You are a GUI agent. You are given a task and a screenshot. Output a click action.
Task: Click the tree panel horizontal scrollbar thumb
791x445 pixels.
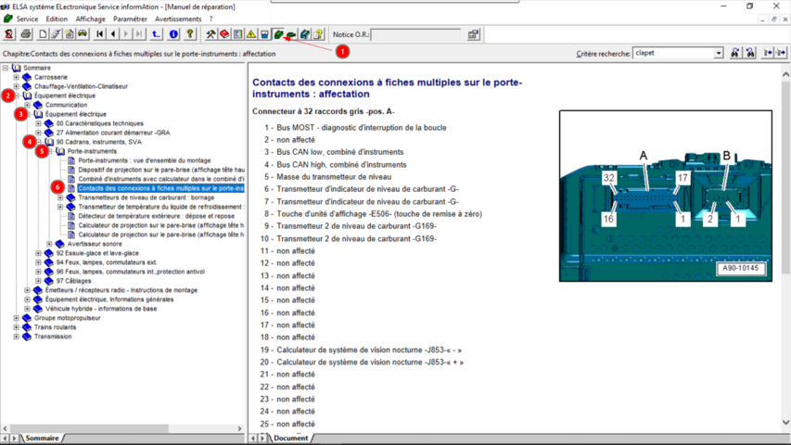[89, 428]
